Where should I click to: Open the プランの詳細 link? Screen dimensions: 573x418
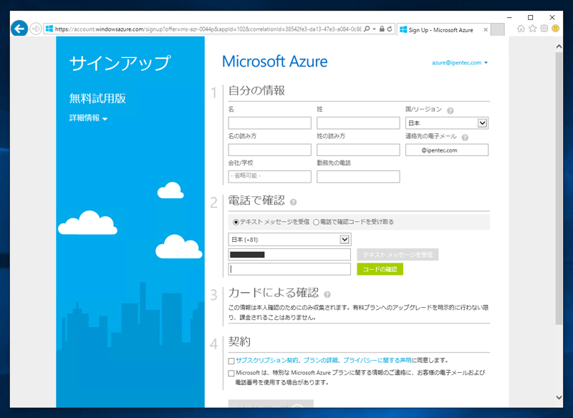coord(321,360)
